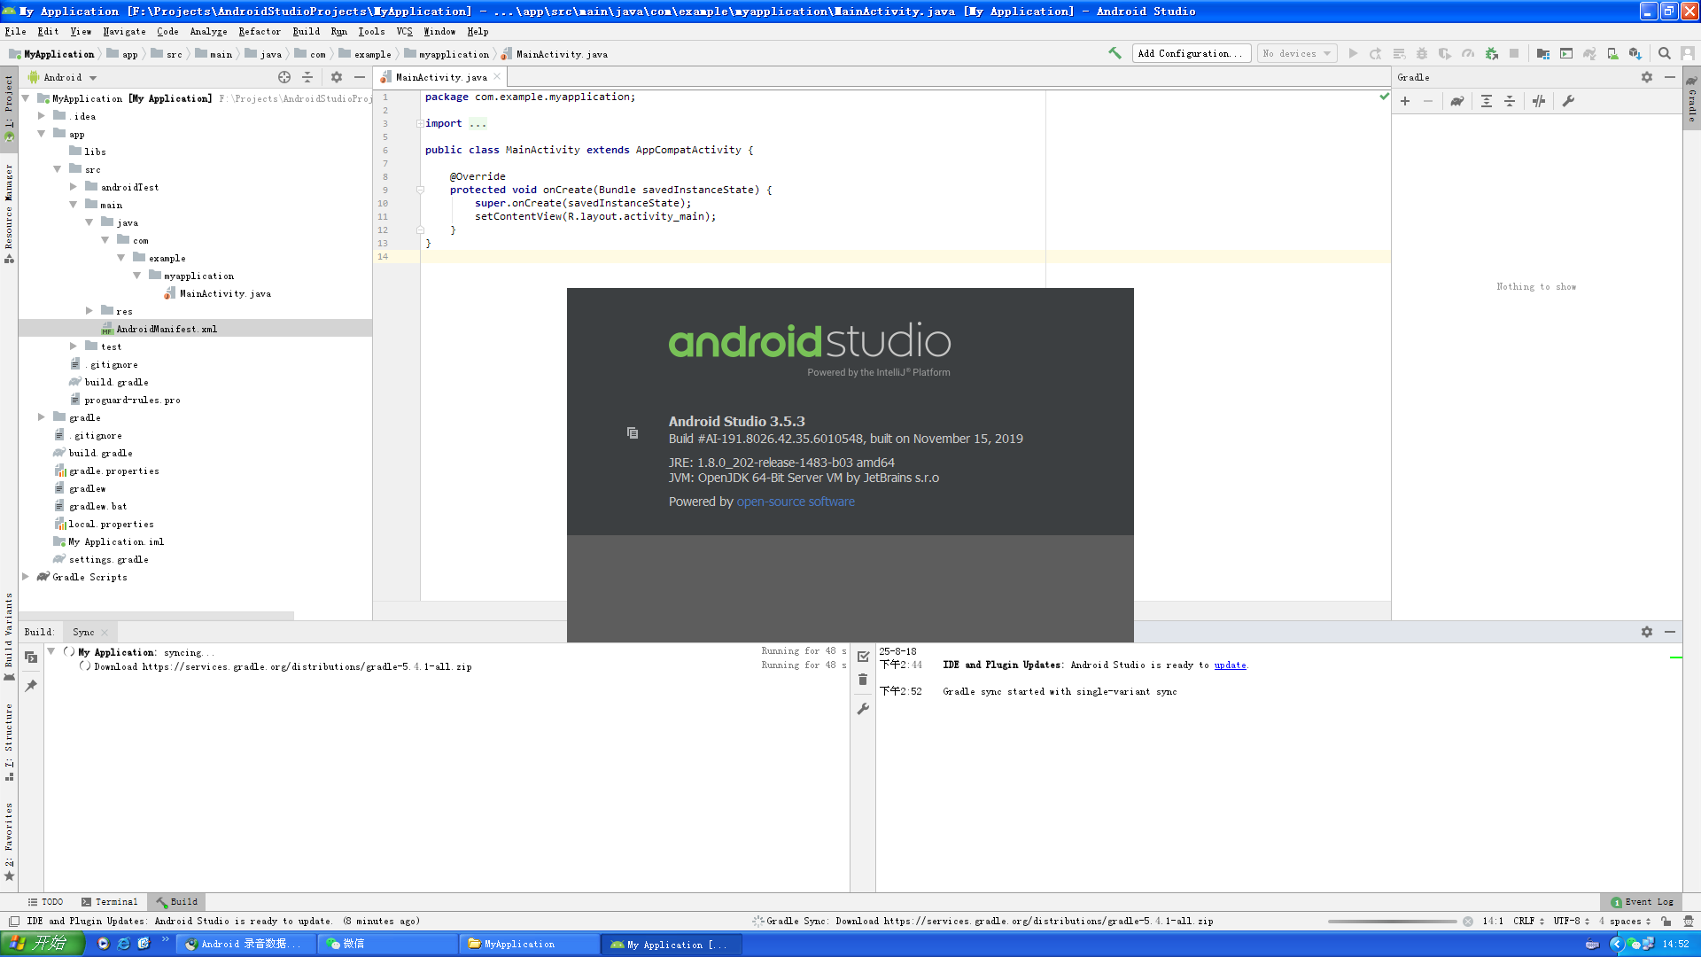Screen dimensions: 1701x957
Task: Click the Mark all as read icon in Event Log
Action: (863, 657)
